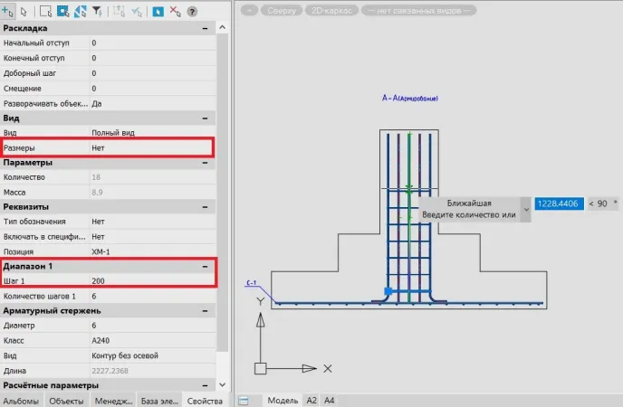
Task: Click the red X deselect icon
Action: pos(175,12)
